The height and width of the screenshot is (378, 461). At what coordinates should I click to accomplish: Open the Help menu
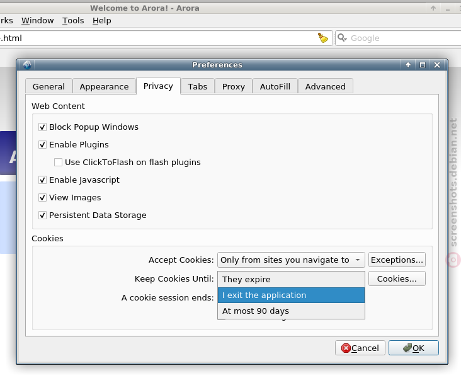pyautogui.click(x=102, y=21)
